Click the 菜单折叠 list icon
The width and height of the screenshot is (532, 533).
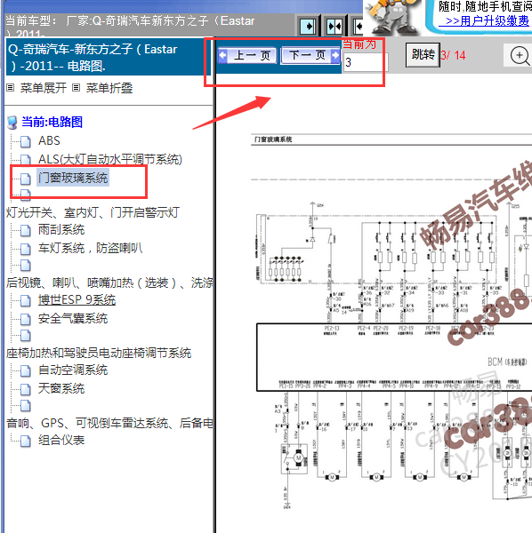point(77,88)
